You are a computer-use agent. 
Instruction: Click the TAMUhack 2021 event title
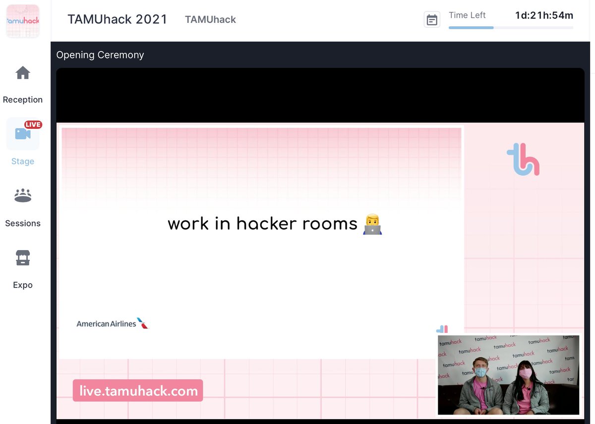(118, 19)
